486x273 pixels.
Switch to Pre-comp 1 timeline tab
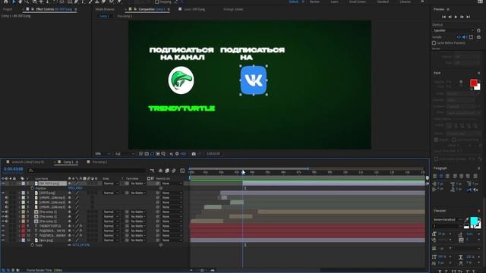click(99, 162)
